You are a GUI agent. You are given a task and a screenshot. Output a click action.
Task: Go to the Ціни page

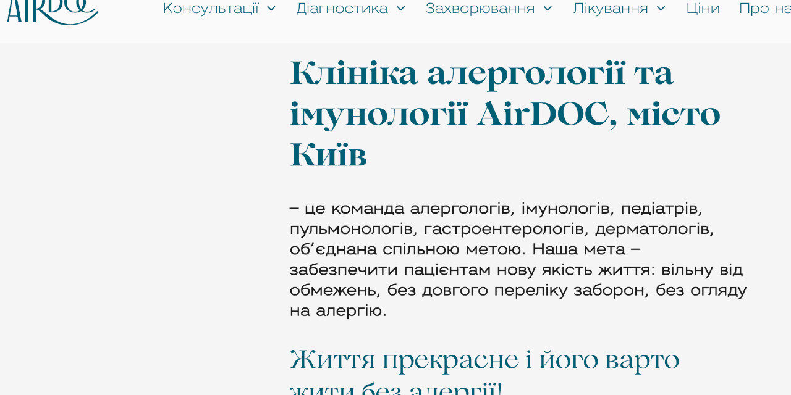703,9
